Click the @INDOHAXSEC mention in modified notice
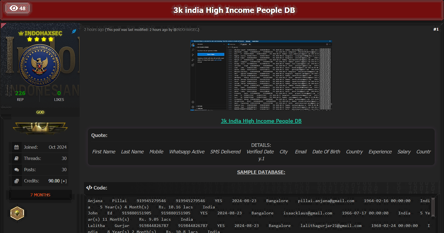Screen dimensions: 444x233 coord(185,30)
